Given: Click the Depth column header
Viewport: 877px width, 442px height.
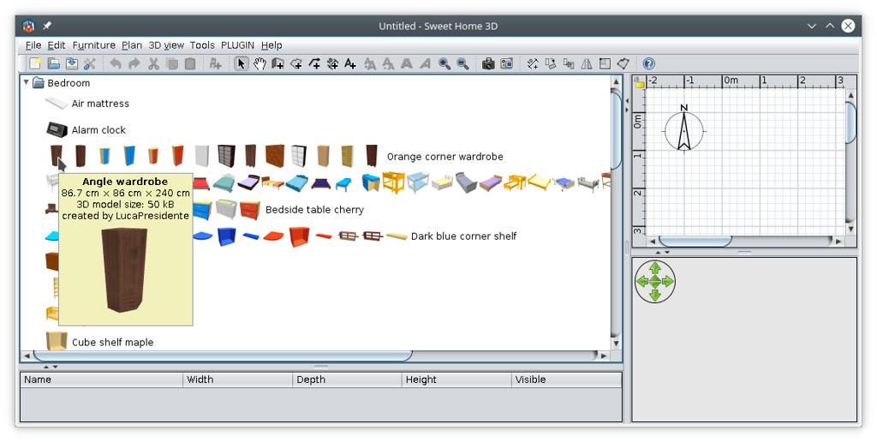Looking at the screenshot, I should tap(347, 379).
